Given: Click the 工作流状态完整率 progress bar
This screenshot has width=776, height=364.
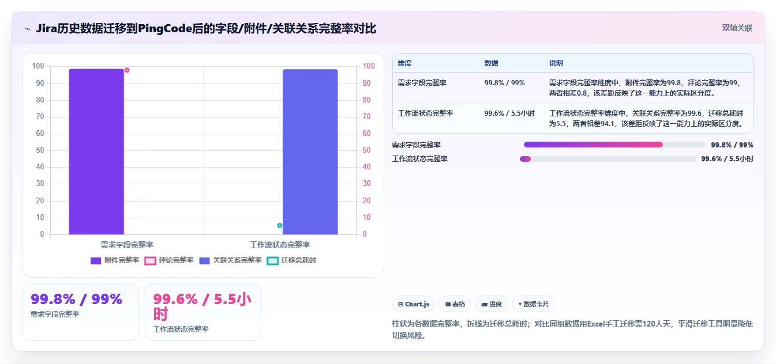Looking at the screenshot, I should point(608,158).
